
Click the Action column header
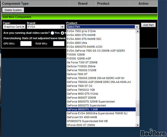pos(144,4)
